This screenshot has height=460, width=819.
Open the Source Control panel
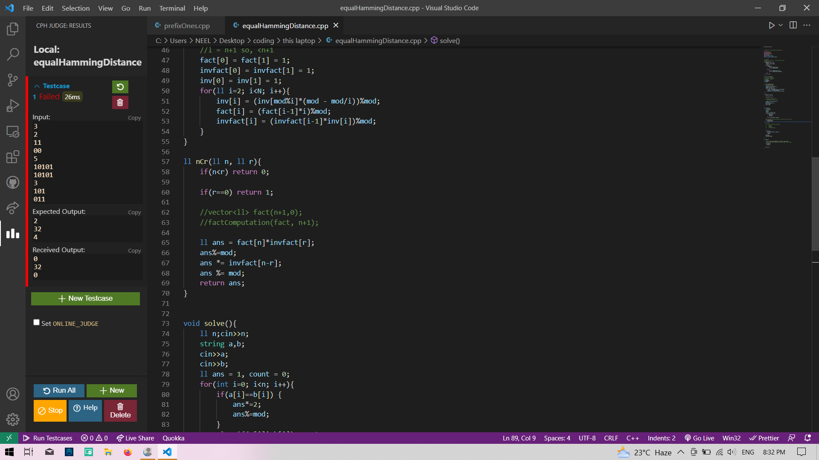(x=12, y=80)
